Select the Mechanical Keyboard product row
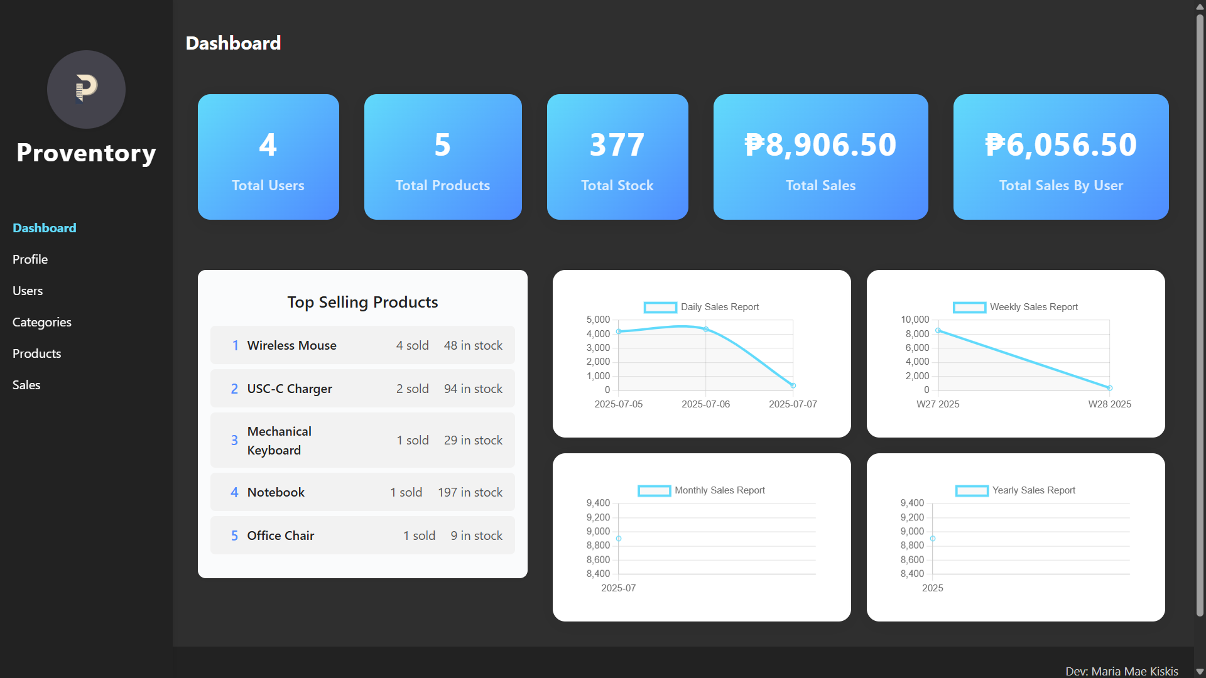 point(362,440)
